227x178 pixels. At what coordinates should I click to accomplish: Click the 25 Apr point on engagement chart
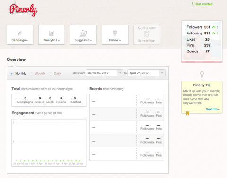80,161
